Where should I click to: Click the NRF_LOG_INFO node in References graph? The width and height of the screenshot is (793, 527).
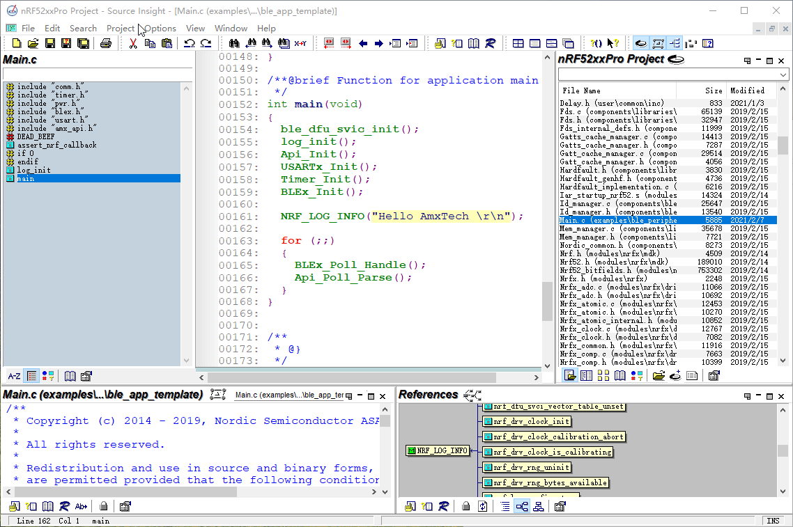(438, 450)
